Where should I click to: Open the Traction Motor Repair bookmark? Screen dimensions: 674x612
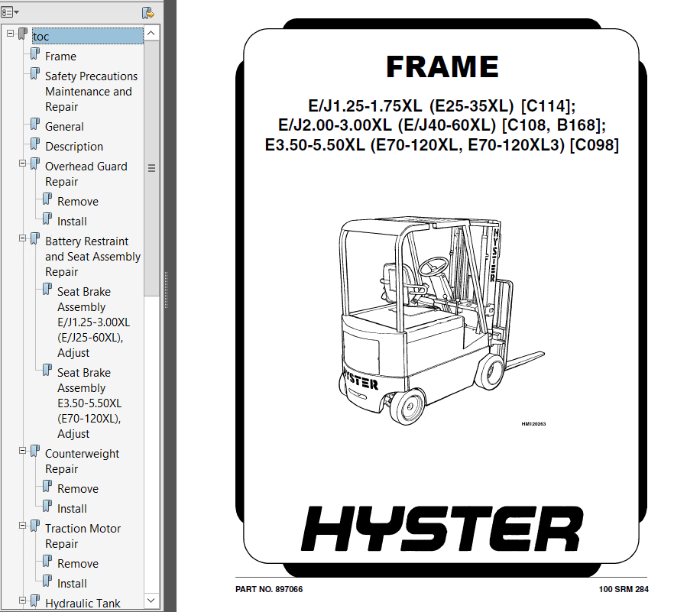pos(83,536)
